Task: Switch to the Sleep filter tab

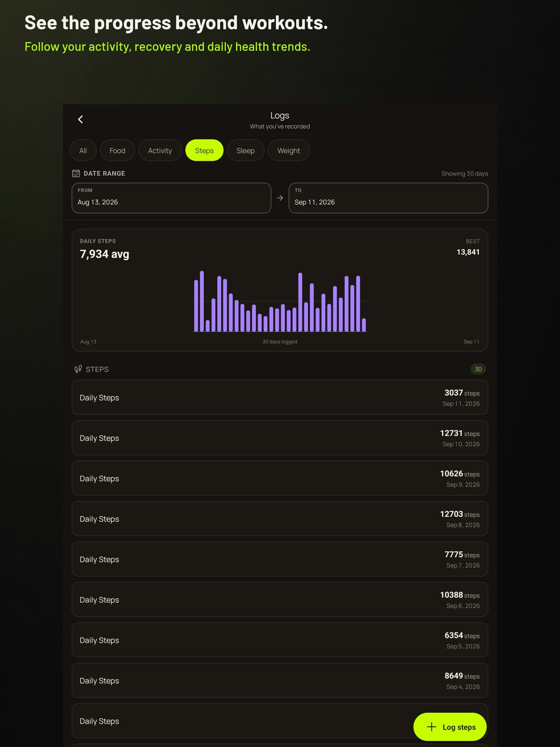Action: pos(246,150)
